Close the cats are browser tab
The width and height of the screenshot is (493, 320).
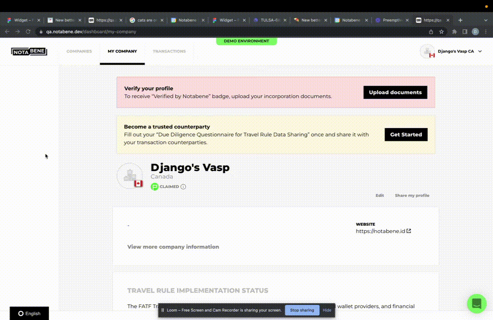[162, 20]
